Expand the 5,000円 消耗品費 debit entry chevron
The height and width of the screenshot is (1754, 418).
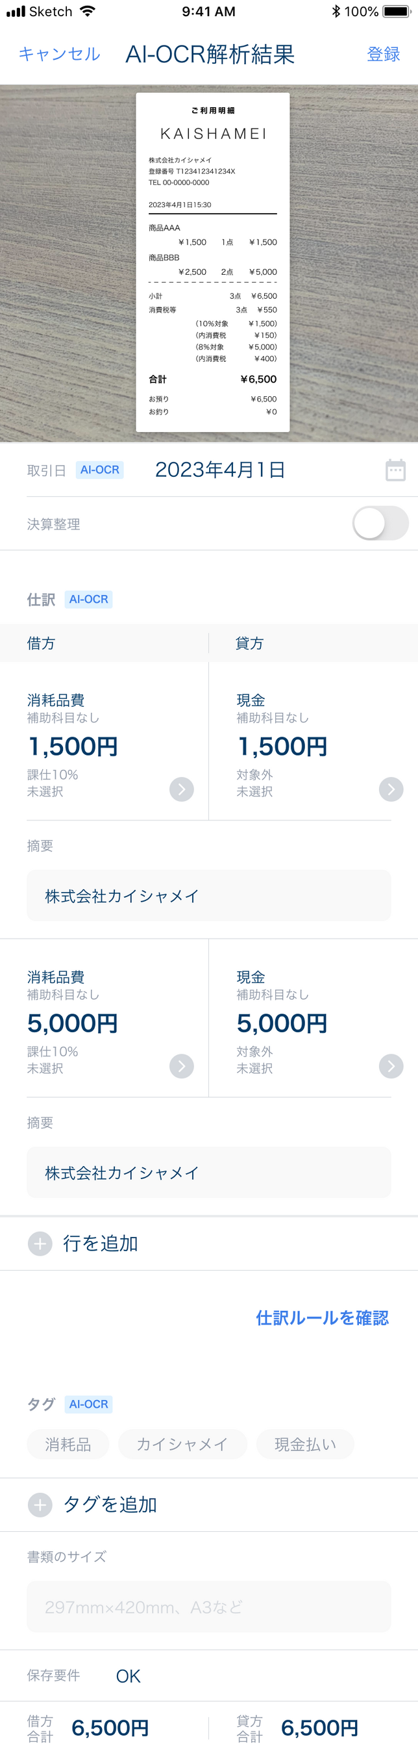click(x=181, y=1066)
